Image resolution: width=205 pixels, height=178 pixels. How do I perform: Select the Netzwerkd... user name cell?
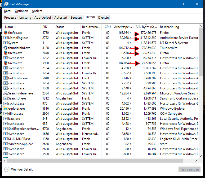[x=91, y=134]
